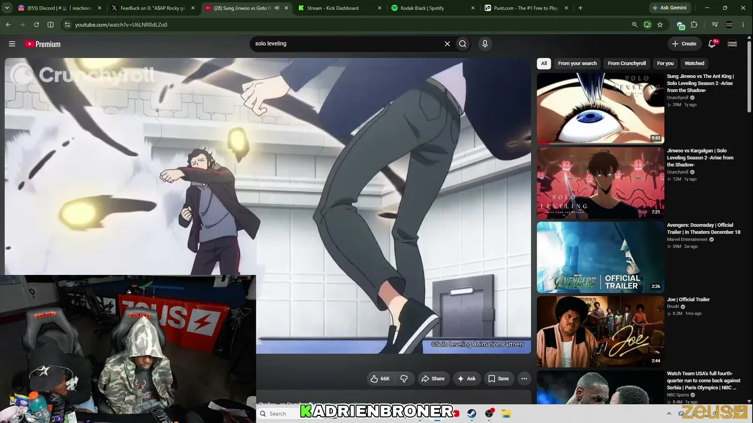This screenshot has height=423, width=753.
Task: Select the All filter chip
Action: 544,63
